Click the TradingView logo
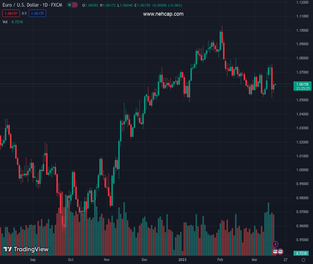 pyautogui.click(x=26, y=249)
